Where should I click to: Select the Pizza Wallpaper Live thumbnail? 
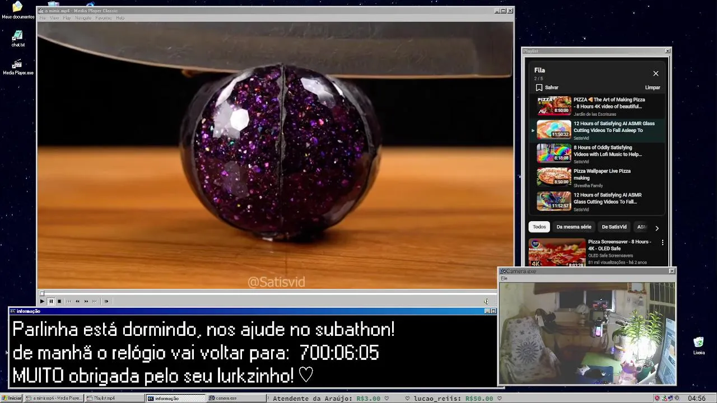(x=554, y=176)
